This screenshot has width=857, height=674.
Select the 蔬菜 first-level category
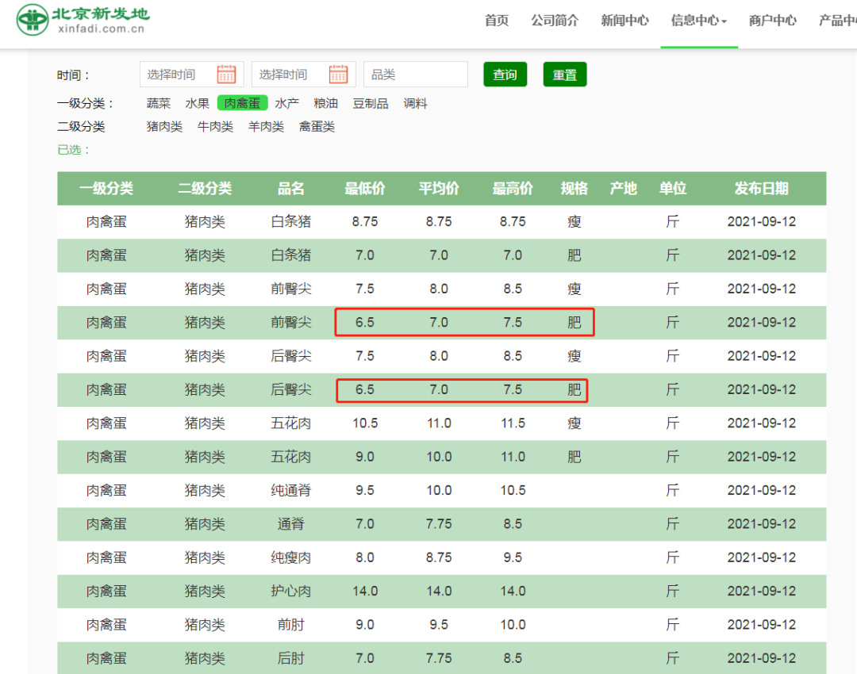click(159, 103)
